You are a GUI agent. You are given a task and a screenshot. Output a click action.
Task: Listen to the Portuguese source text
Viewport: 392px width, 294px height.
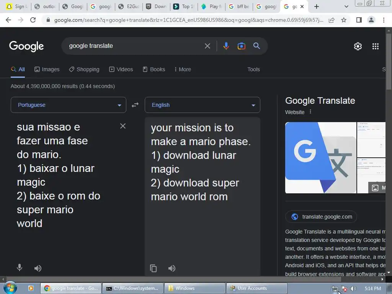[38, 268]
